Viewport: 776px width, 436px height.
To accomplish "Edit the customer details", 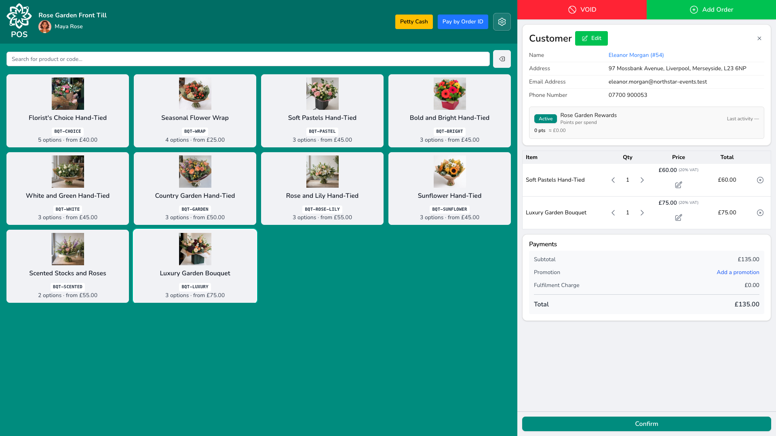I will 591,38.
